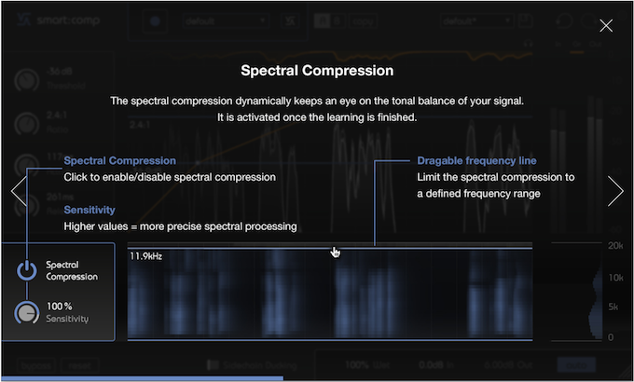This screenshot has width=634, height=382.
Task: Click the 20k frequency scale label
Action: (x=615, y=245)
